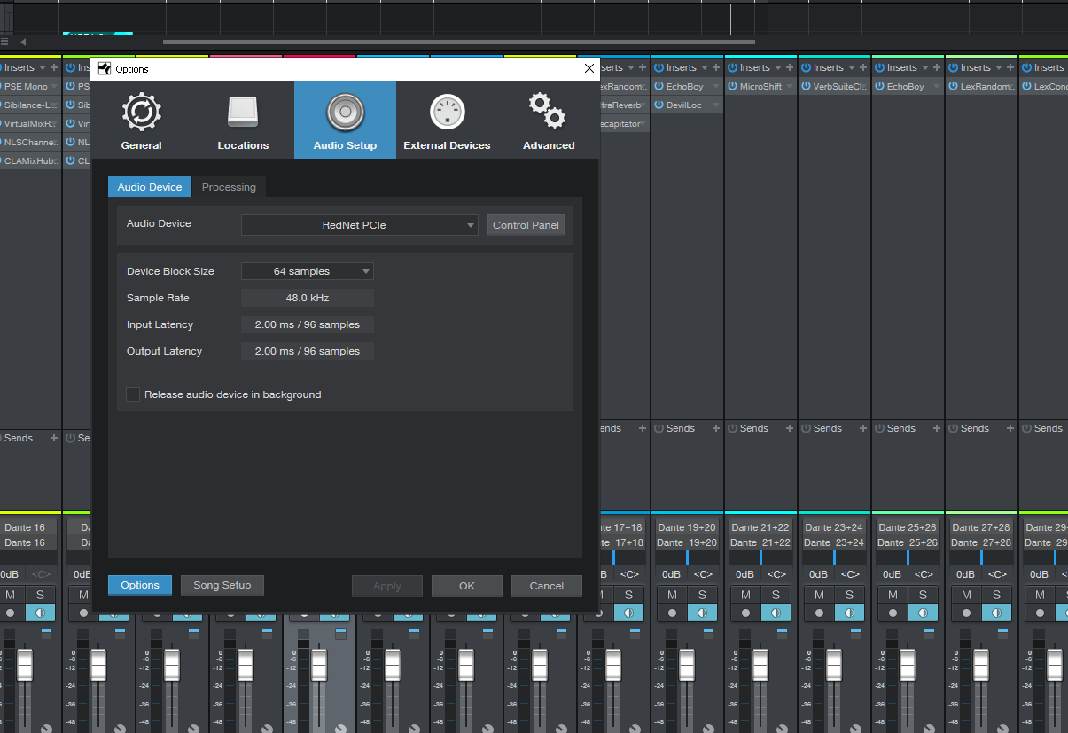Click the Dante 27+28 channel volume fader
The width and height of the screenshot is (1068, 733).
[981, 664]
